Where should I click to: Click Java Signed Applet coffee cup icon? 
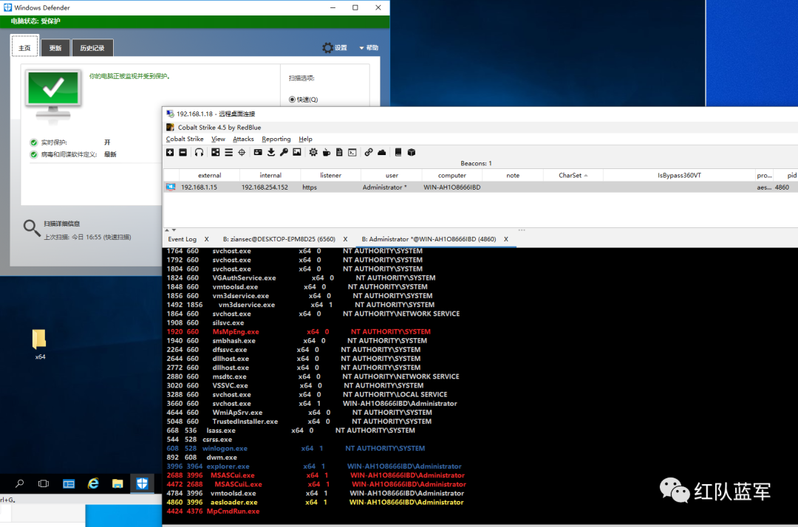click(x=327, y=153)
